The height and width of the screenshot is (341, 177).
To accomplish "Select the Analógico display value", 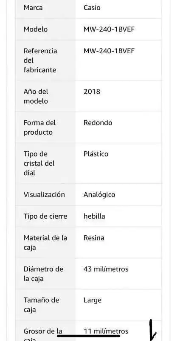I will click(x=99, y=195).
